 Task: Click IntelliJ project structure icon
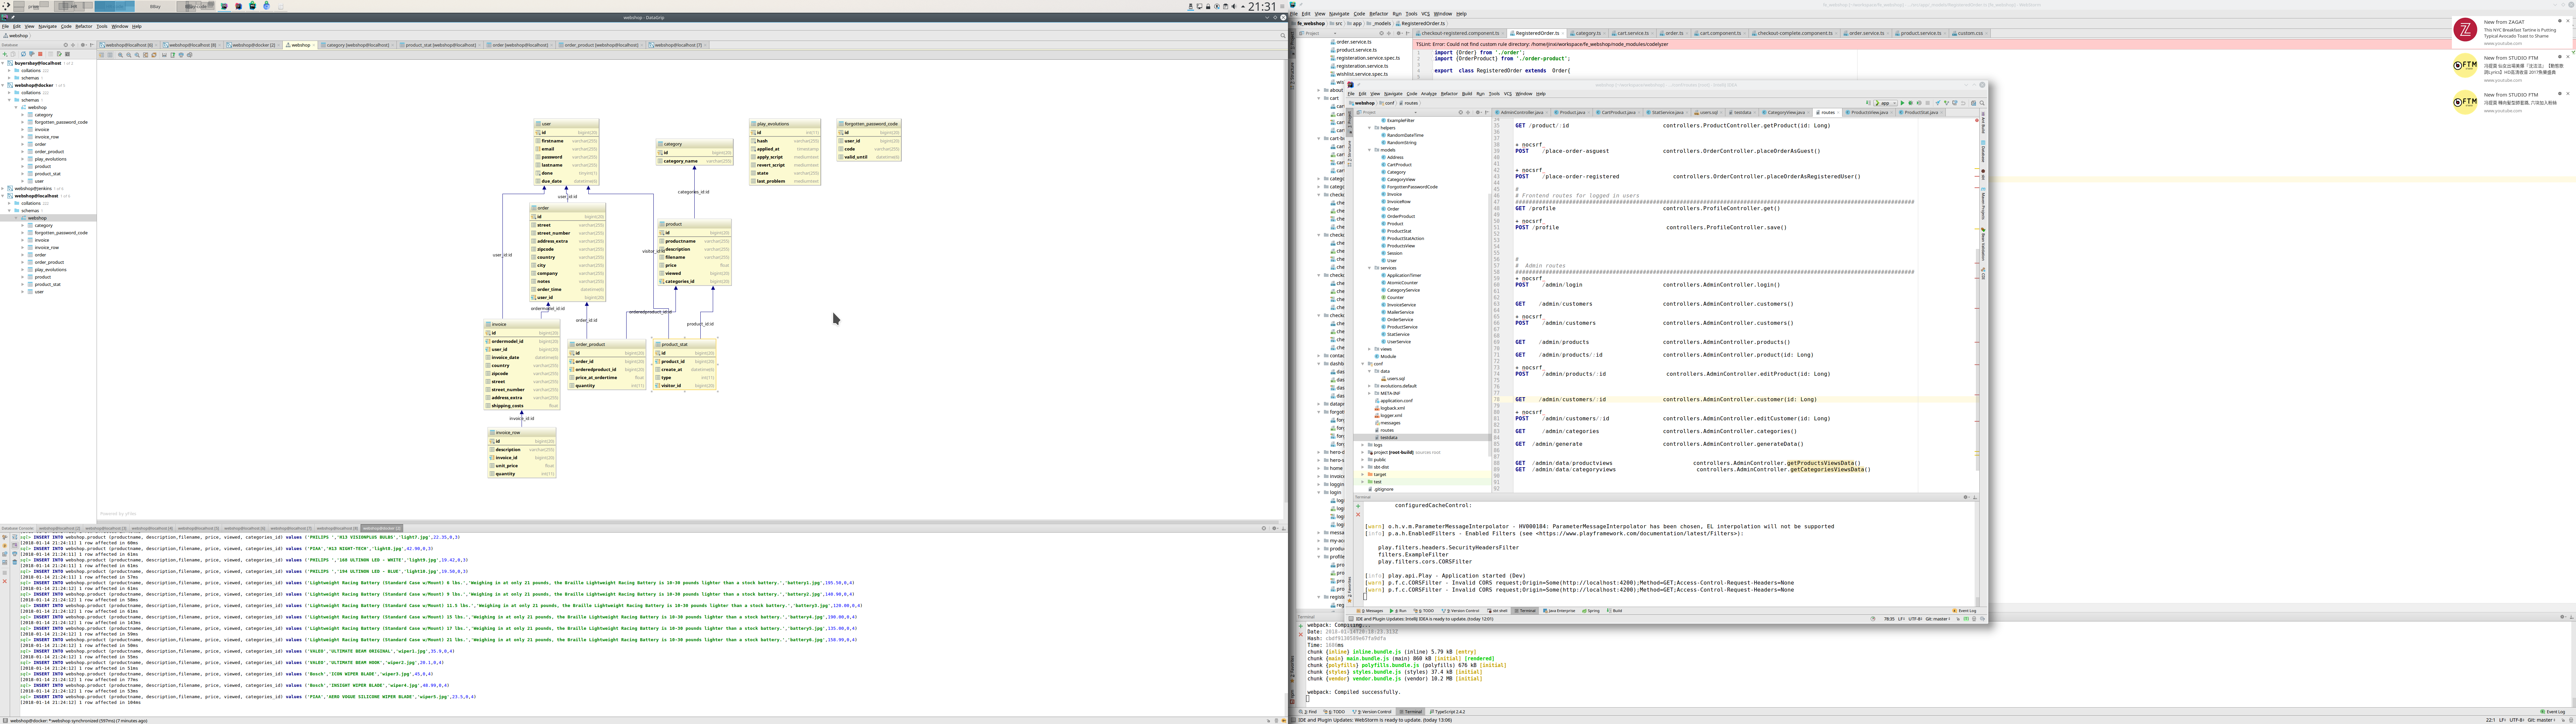pyautogui.click(x=1974, y=103)
